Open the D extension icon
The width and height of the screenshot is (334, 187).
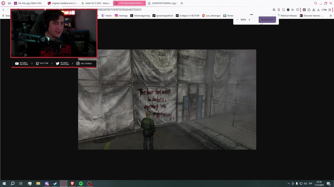point(304,10)
